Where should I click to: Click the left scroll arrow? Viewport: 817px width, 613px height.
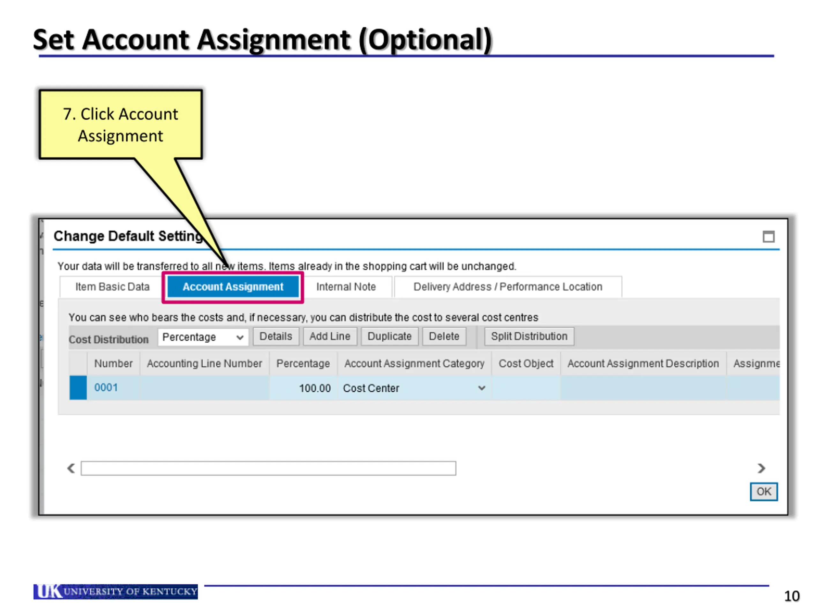pos(71,468)
